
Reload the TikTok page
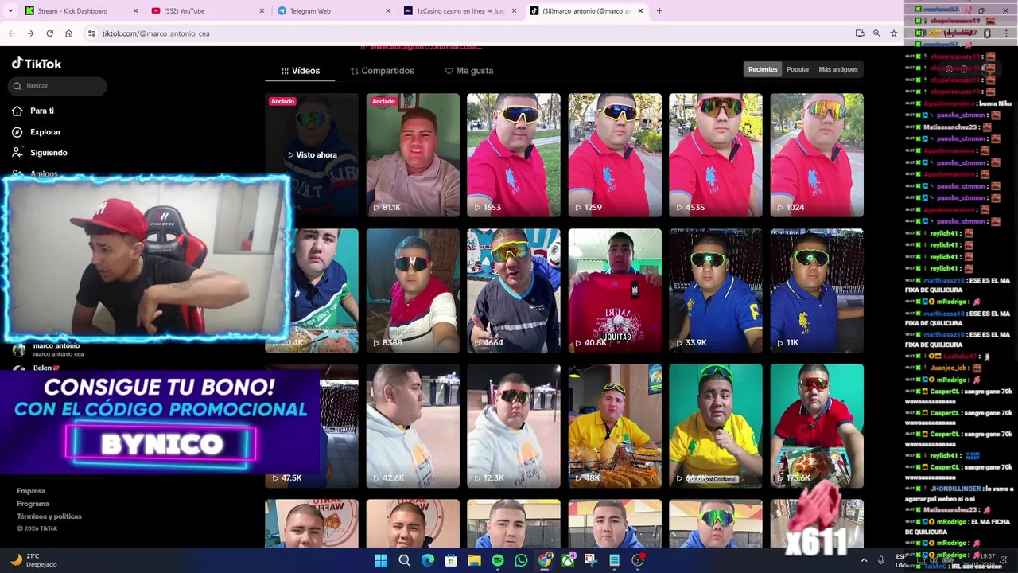pos(49,33)
